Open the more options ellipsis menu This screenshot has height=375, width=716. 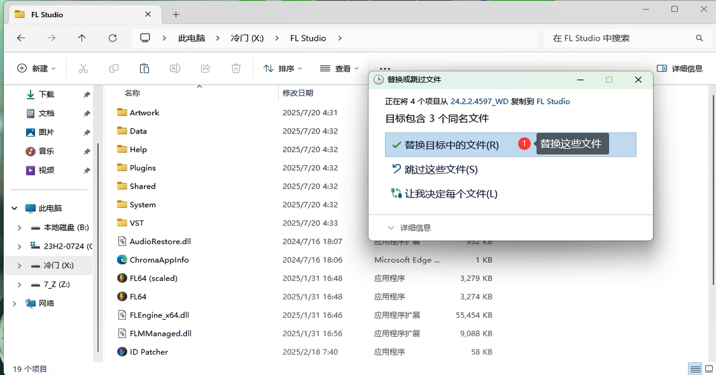click(x=385, y=69)
